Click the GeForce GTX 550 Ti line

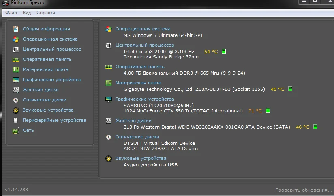[x=183, y=111]
